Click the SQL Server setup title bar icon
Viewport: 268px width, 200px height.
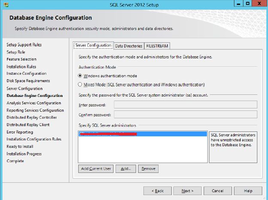tap(6, 4)
